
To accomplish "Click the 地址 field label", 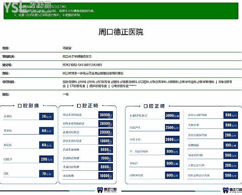I will (x=6, y=73).
